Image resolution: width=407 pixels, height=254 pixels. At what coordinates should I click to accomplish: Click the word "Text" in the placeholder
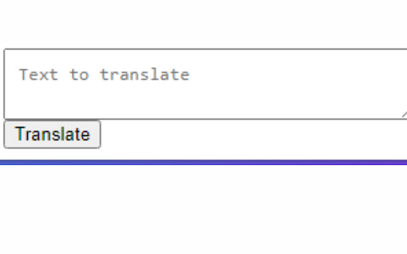tap(38, 75)
